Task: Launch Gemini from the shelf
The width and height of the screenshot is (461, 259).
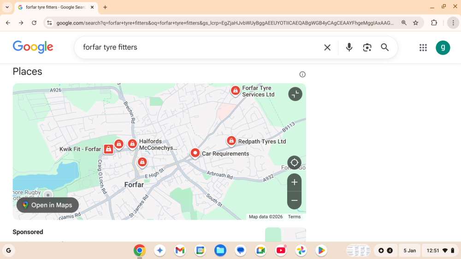Action: click(x=160, y=251)
